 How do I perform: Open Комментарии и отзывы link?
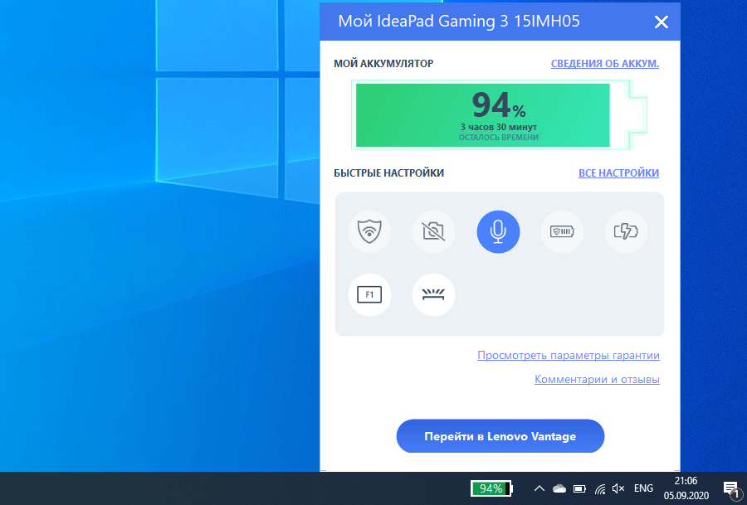click(x=597, y=379)
